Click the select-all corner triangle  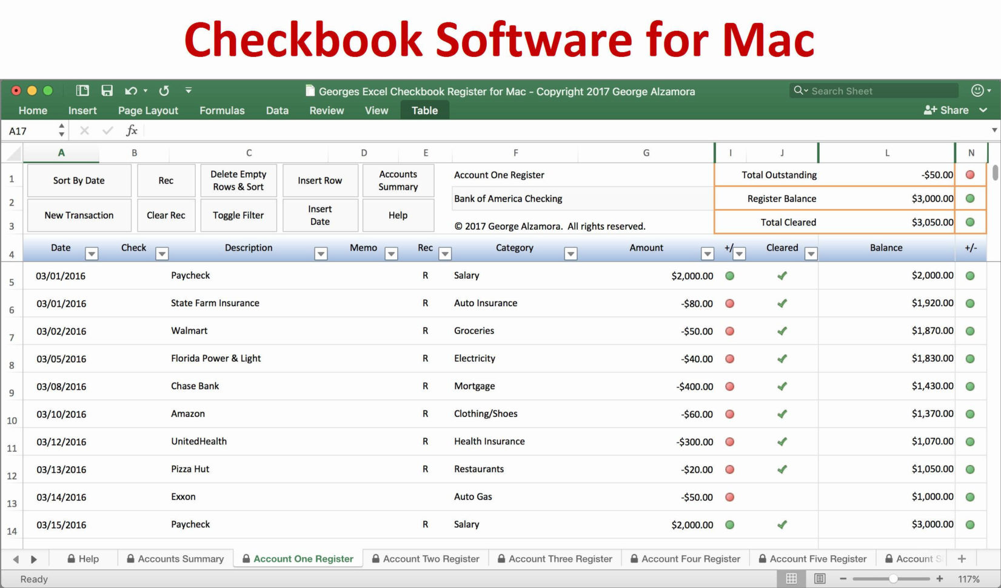tap(13, 153)
